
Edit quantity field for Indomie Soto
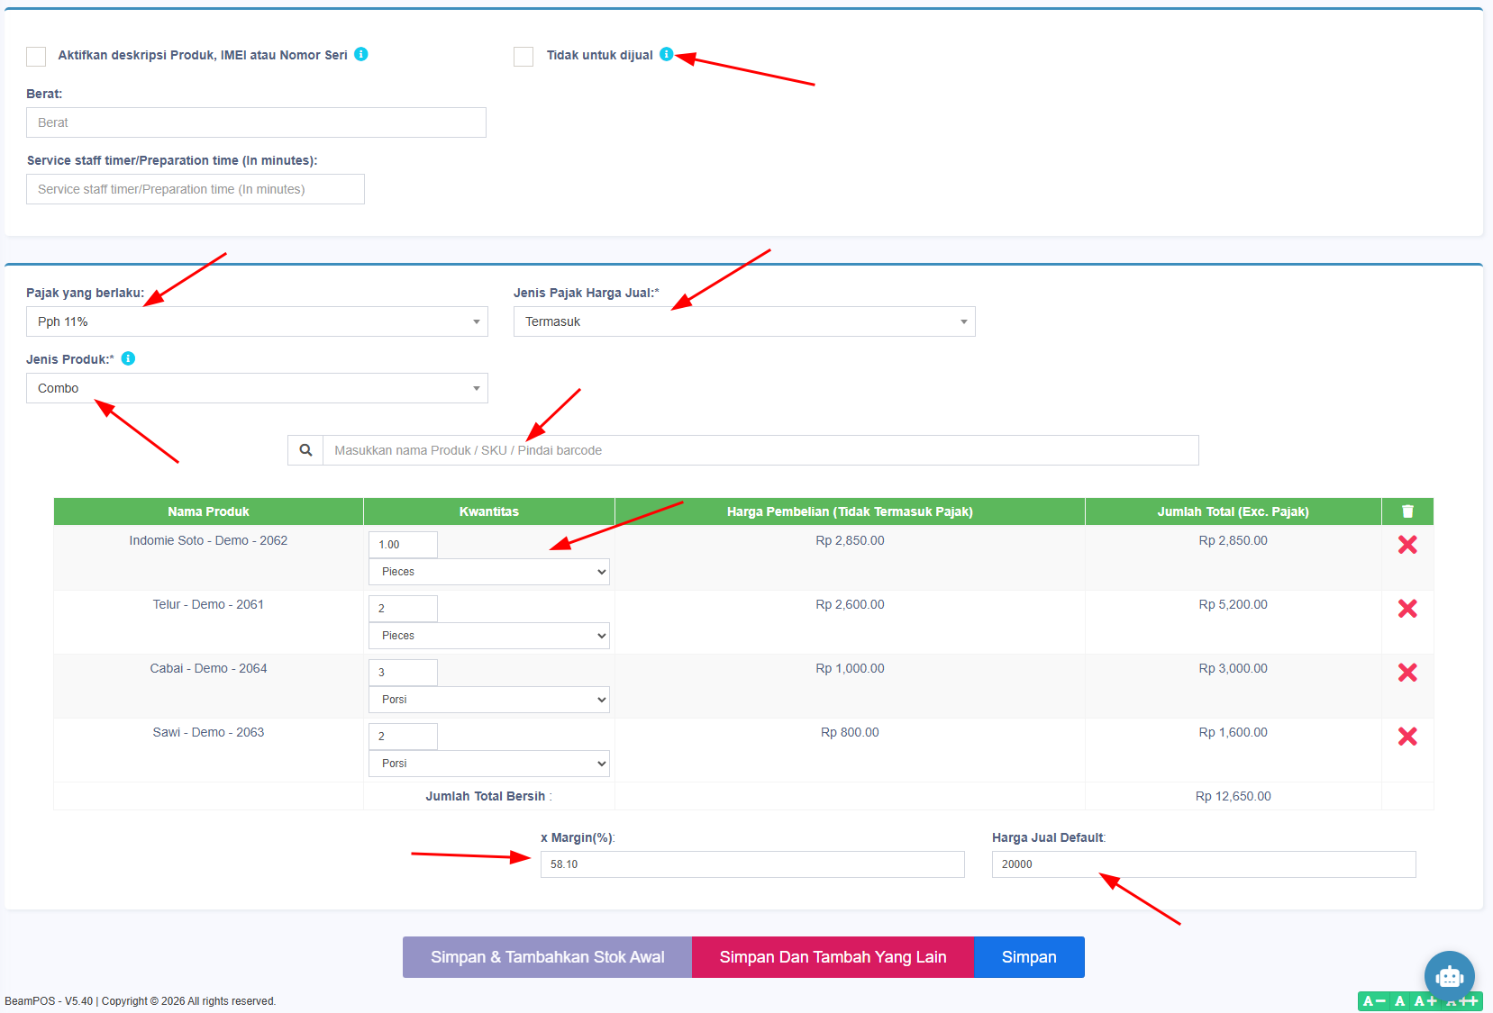(403, 545)
